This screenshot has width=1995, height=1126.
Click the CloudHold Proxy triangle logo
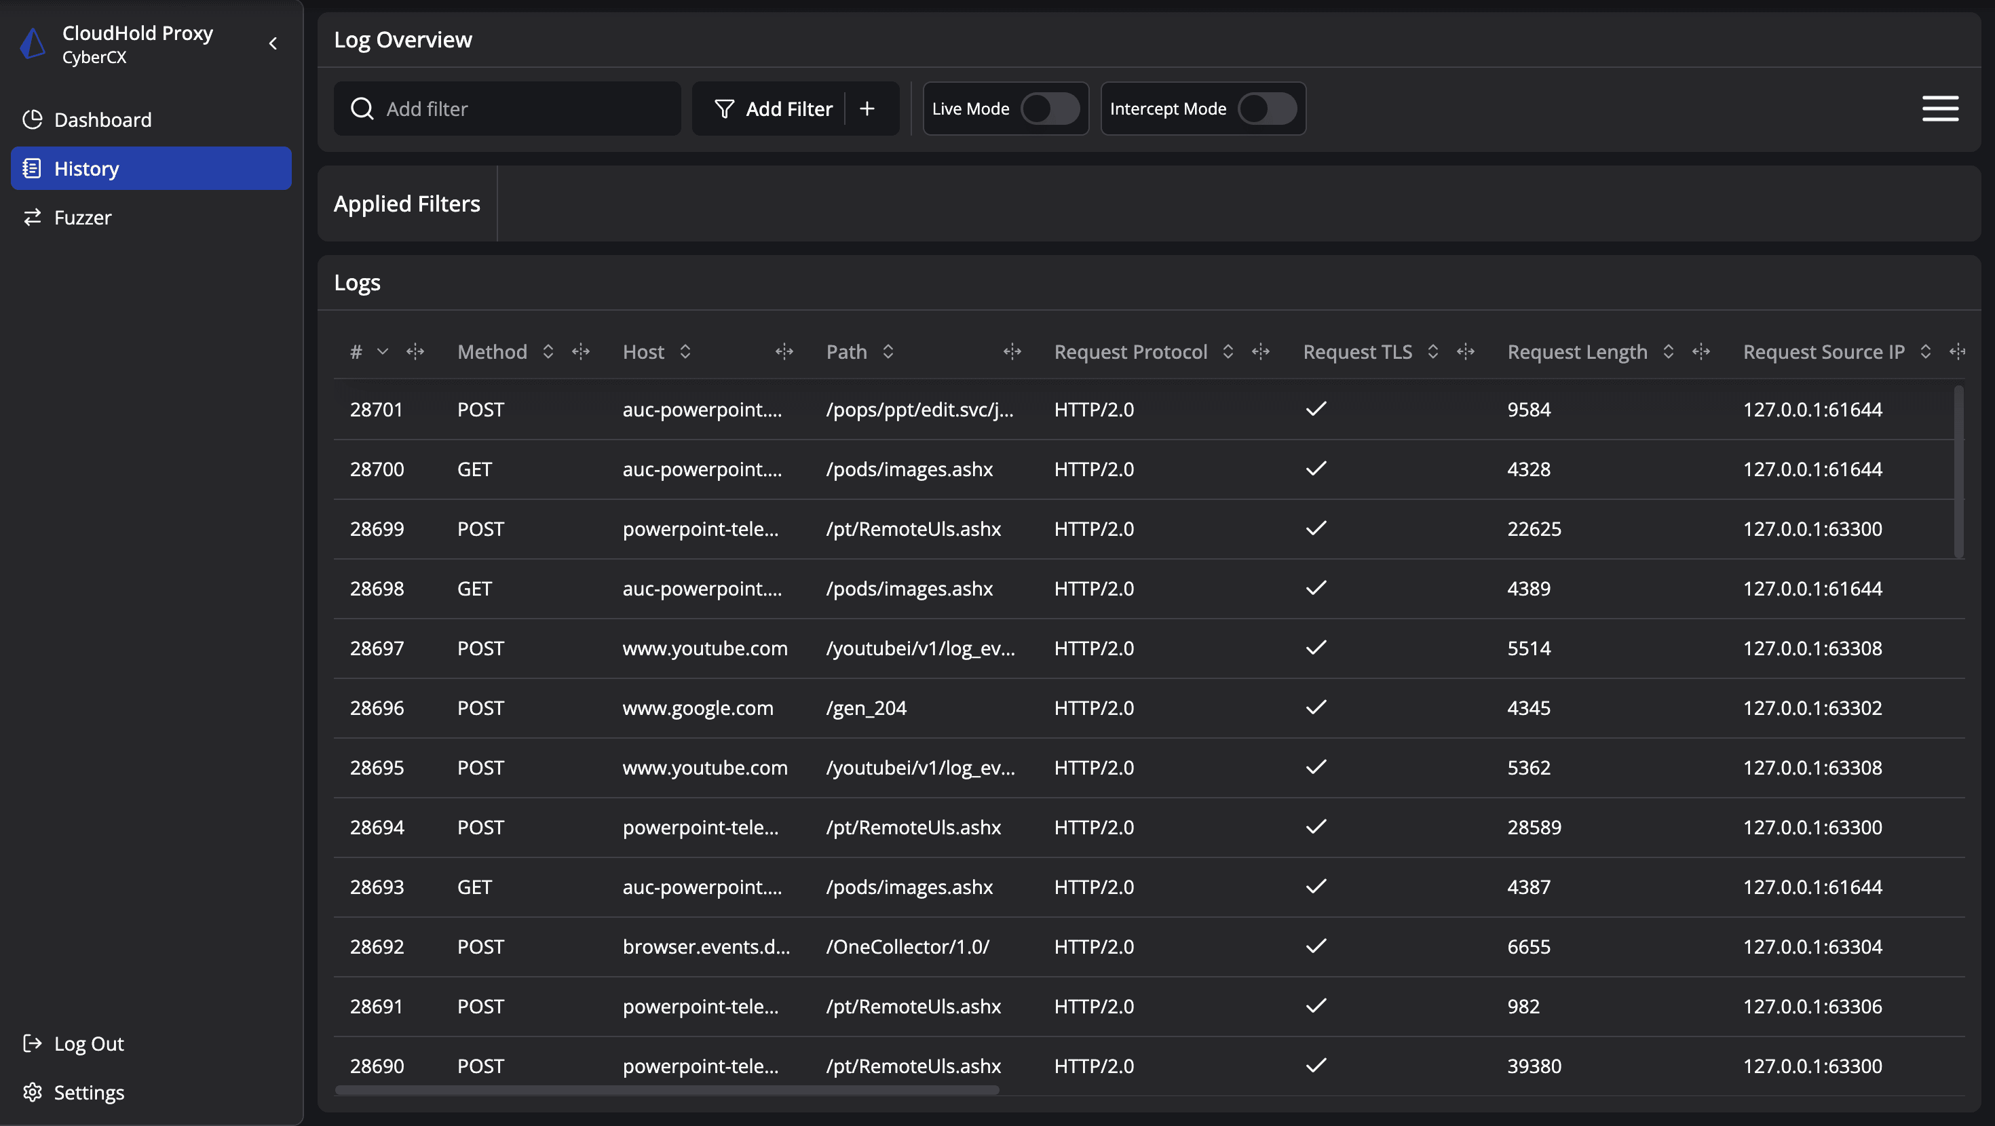[32, 43]
